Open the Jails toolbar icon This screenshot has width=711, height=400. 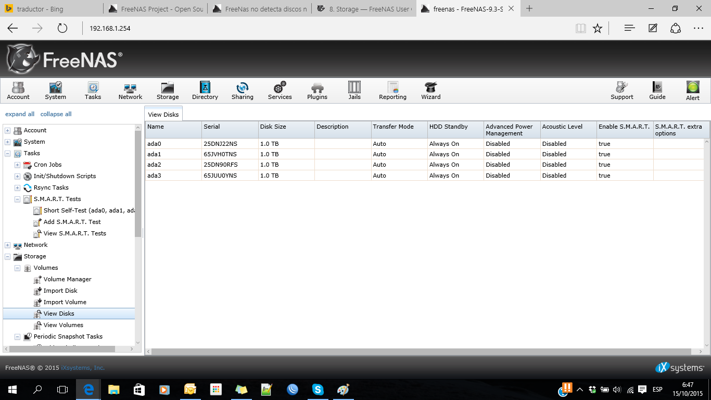(x=354, y=91)
